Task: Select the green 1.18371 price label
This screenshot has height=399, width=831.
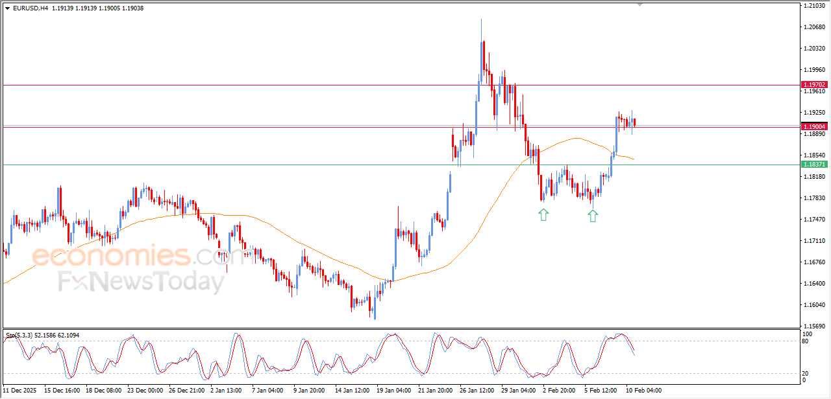Action: (x=814, y=165)
